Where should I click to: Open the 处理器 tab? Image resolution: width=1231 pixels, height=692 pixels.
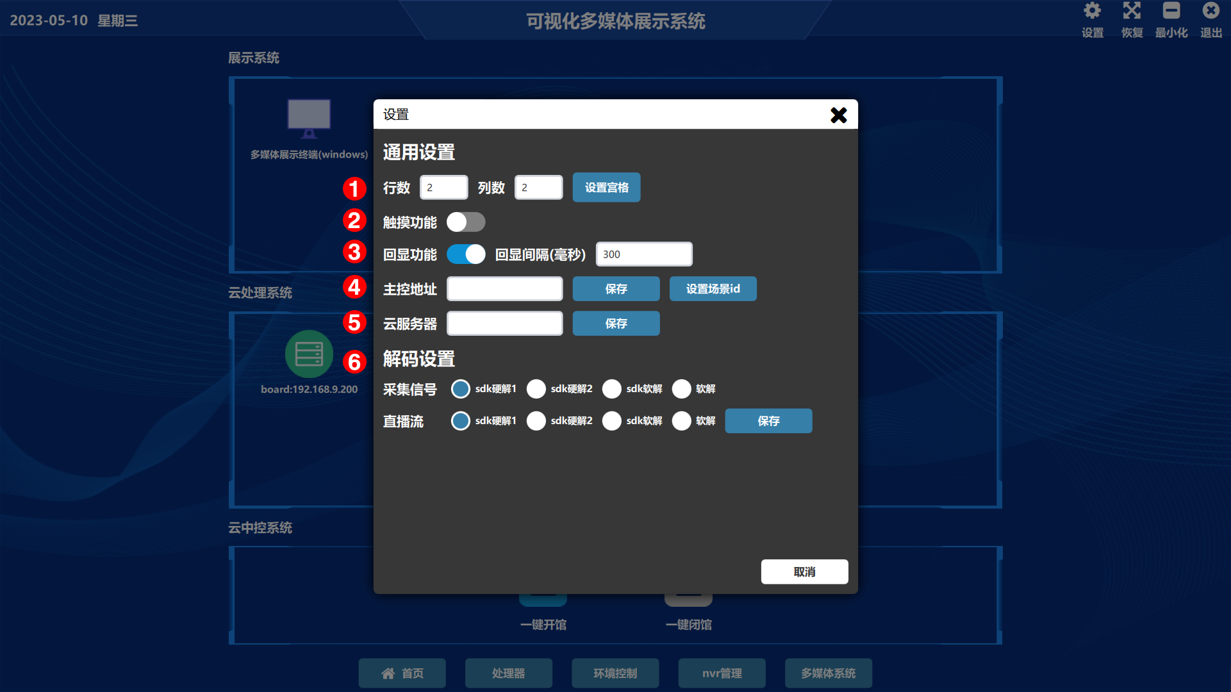point(508,673)
